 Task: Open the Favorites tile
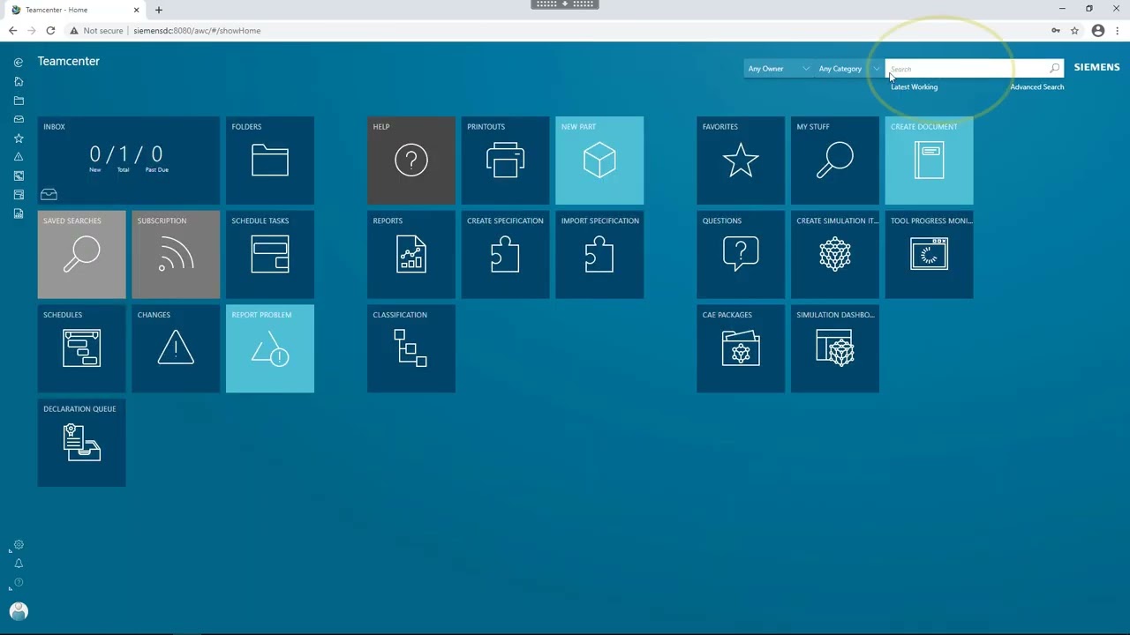[741, 161]
